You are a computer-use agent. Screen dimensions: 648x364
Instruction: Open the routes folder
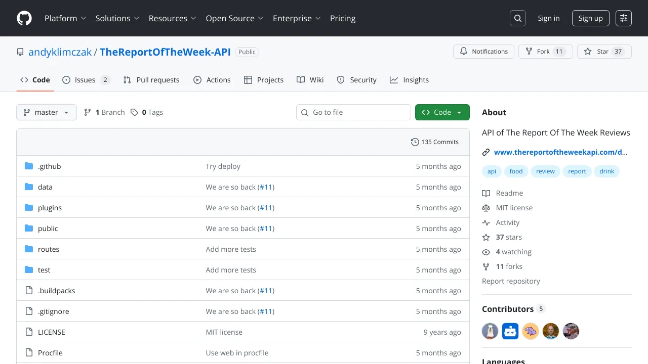tap(49, 249)
